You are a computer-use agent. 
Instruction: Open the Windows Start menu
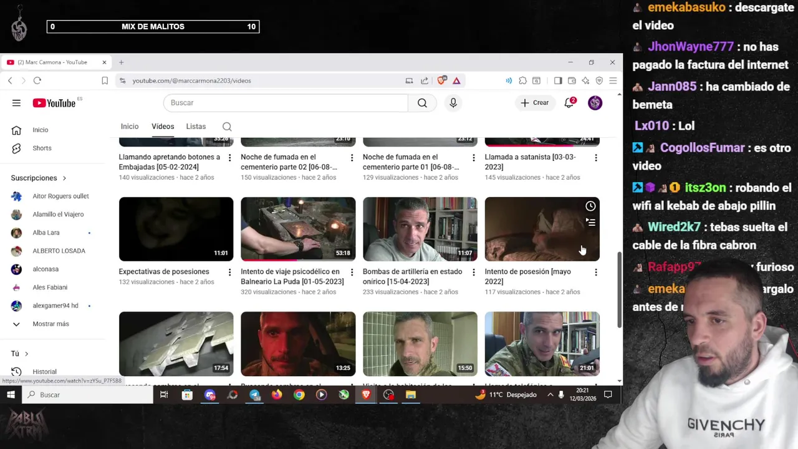[11, 395]
